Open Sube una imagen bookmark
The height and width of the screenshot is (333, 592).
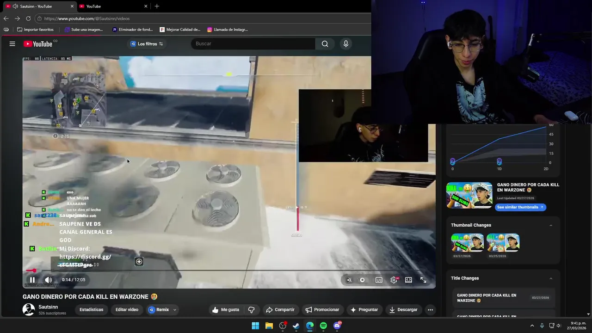(x=84, y=30)
